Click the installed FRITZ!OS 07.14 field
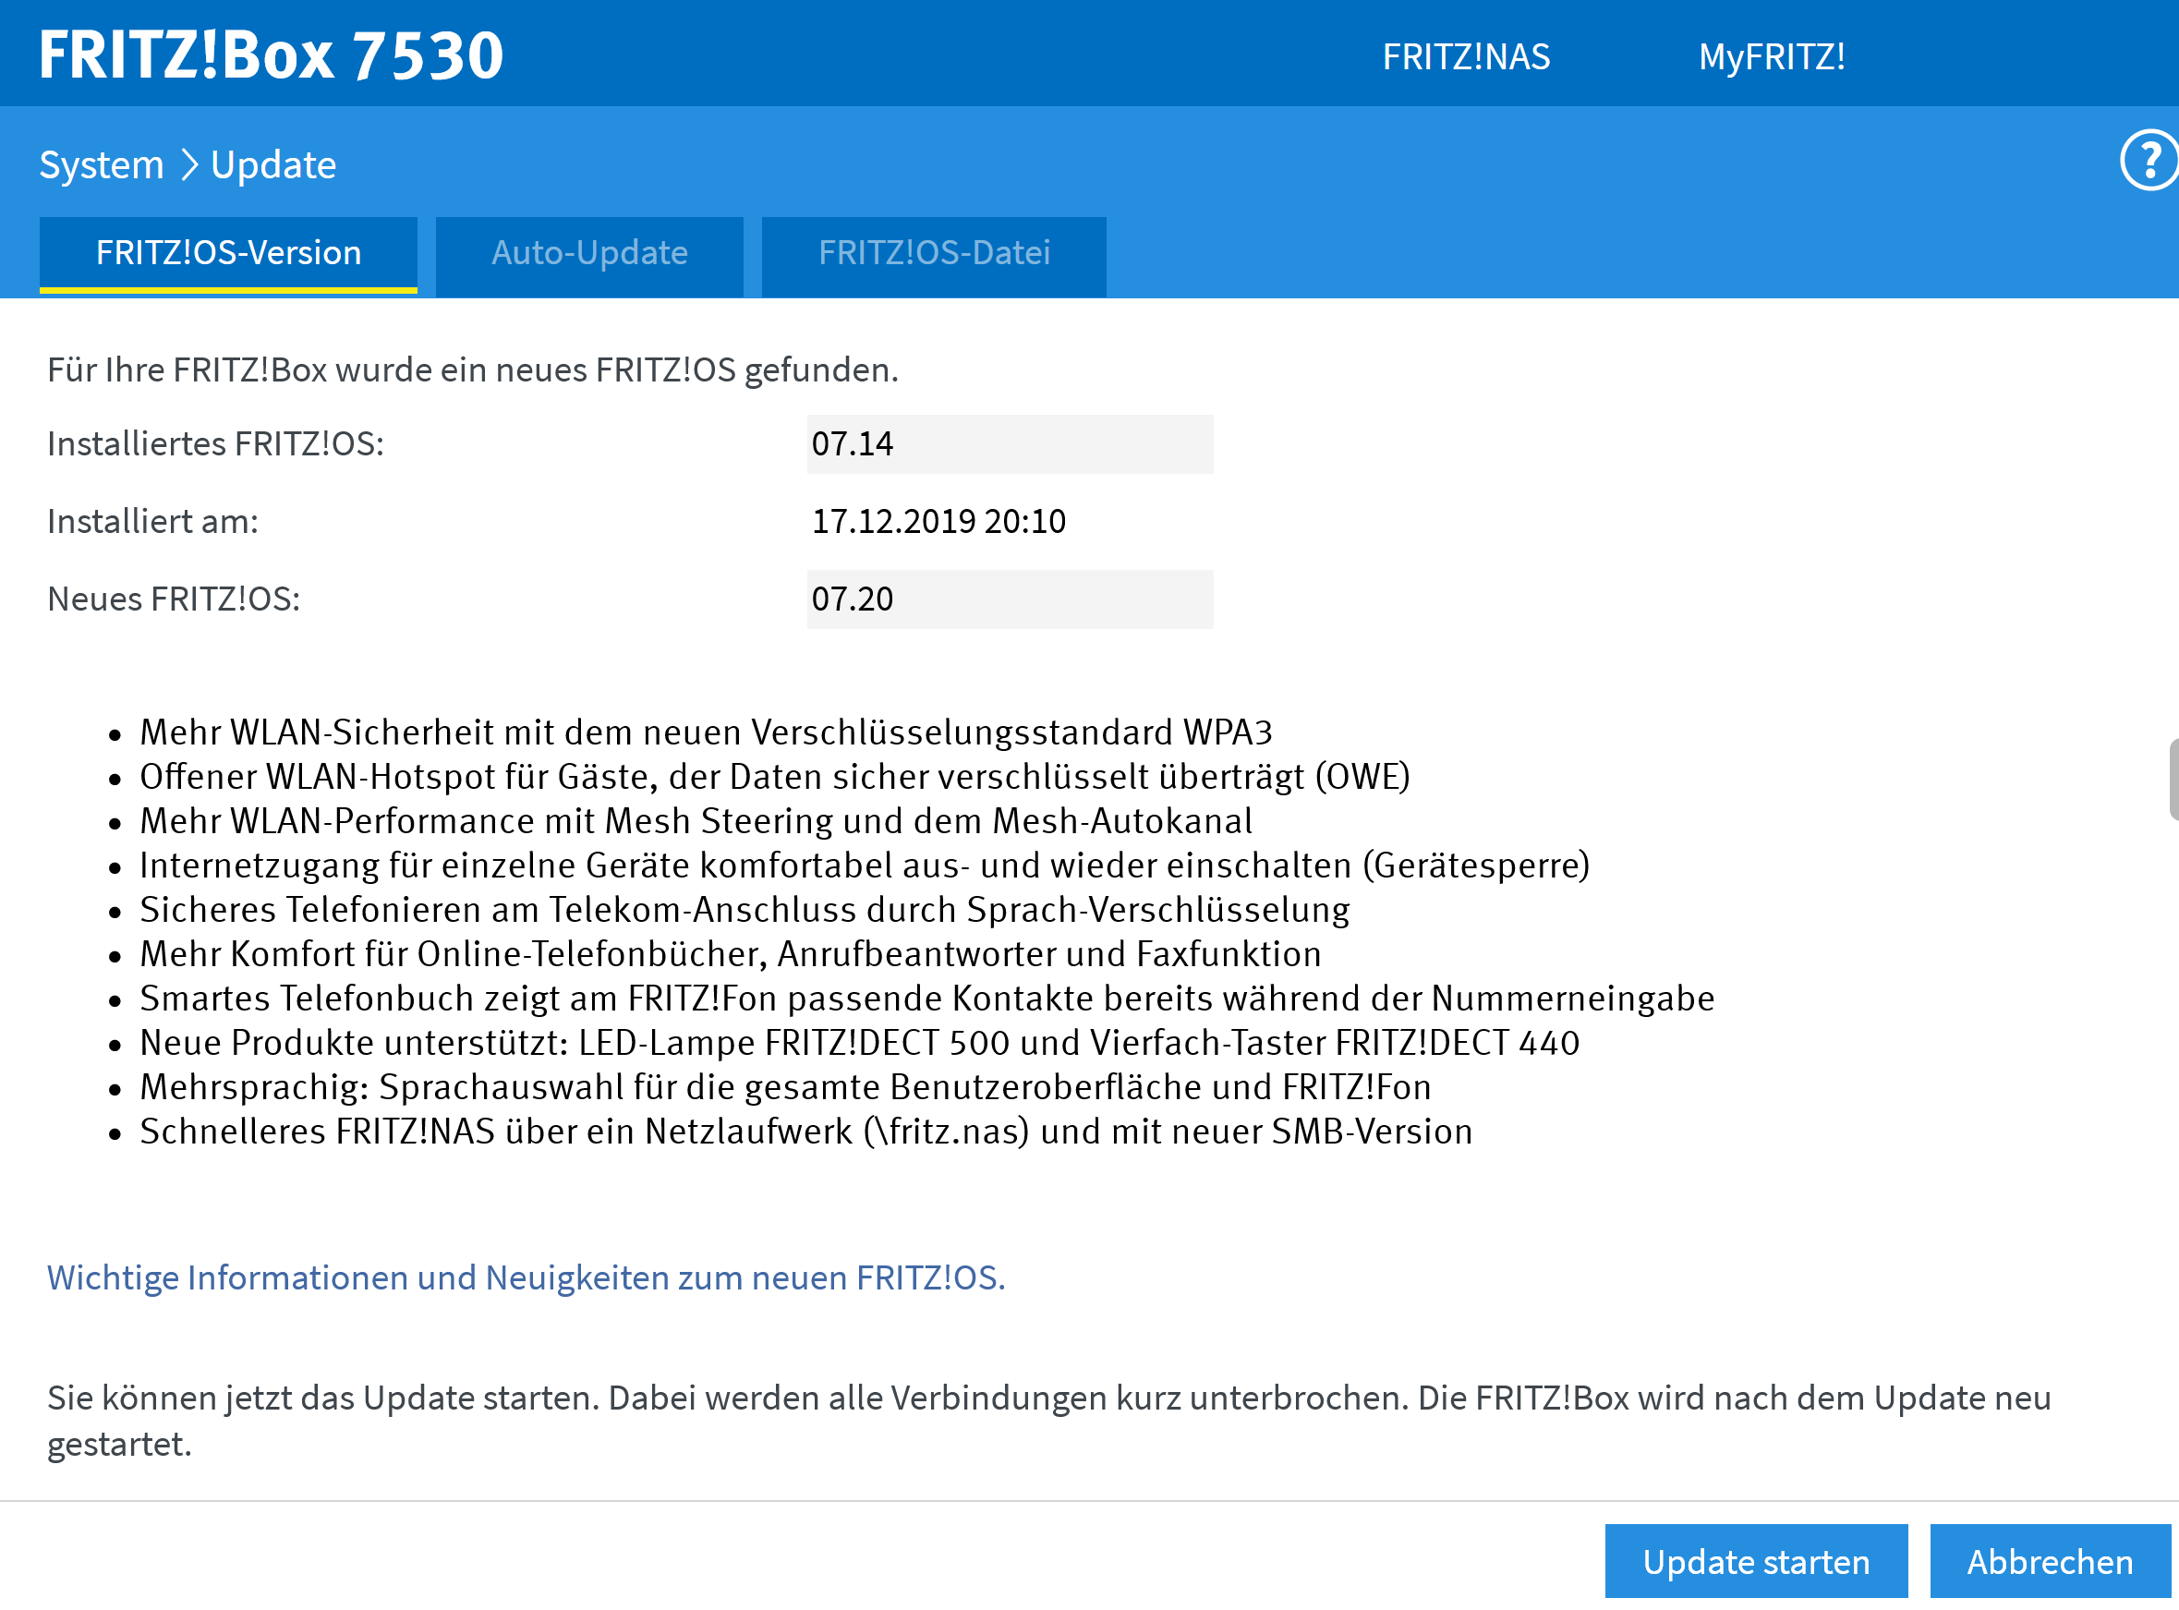 pos(1009,444)
